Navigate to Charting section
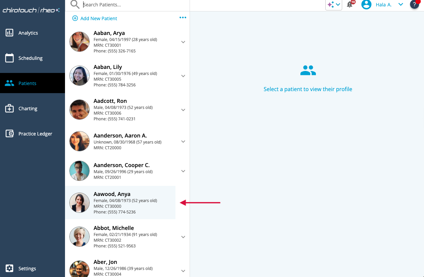This screenshot has width=424, height=277. coord(28,109)
